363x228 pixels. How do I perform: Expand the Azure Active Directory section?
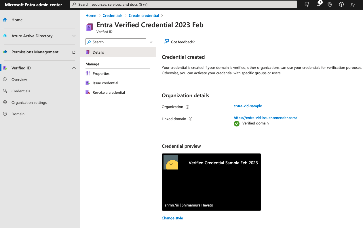click(74, 36)
